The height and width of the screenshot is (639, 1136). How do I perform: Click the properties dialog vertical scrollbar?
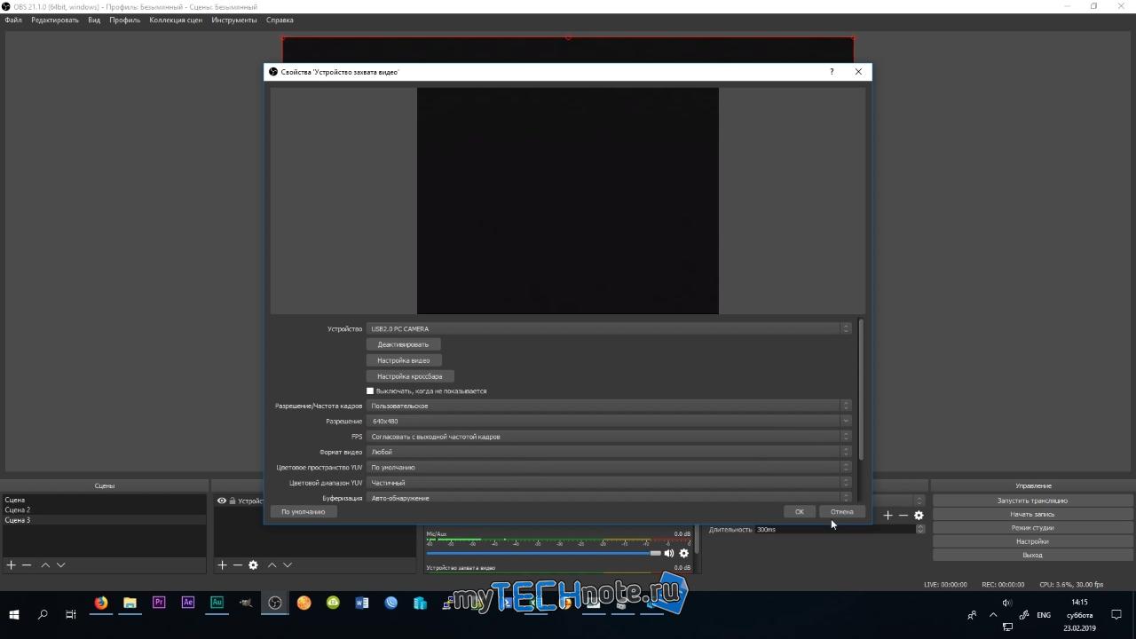[861, 390]
